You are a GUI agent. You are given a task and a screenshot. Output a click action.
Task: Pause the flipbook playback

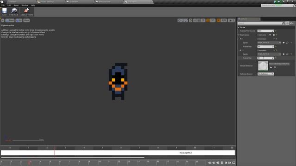pyautogui.click(x=222, y=163)
